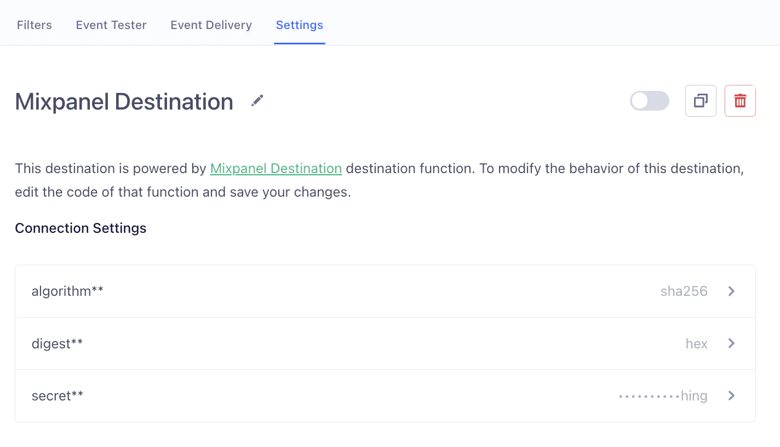Expand the secret setting chevron
Image resolution: width=780 pixels, height=447 pixels.
click(x=731, y=396)
